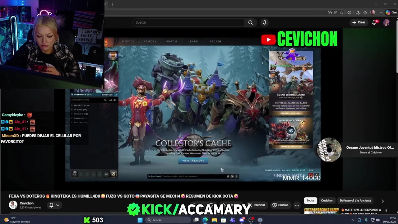
Task: Open subscription notification bell dropdown
Action: [x=54, y=205]
